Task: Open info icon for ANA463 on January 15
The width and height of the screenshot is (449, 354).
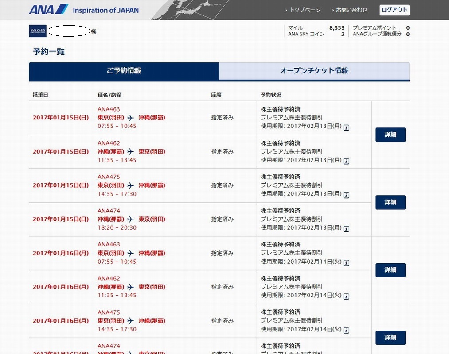Action: 346,127
